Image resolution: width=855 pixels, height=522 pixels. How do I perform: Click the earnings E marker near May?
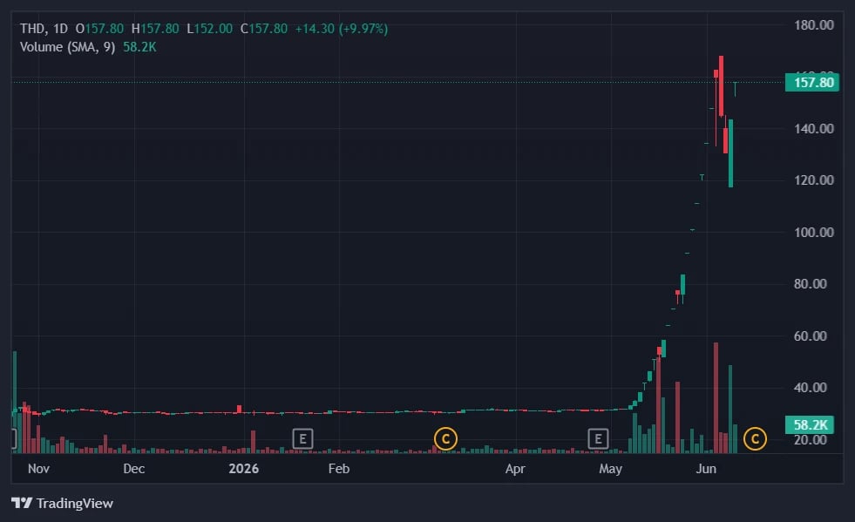tap(598, 438)
